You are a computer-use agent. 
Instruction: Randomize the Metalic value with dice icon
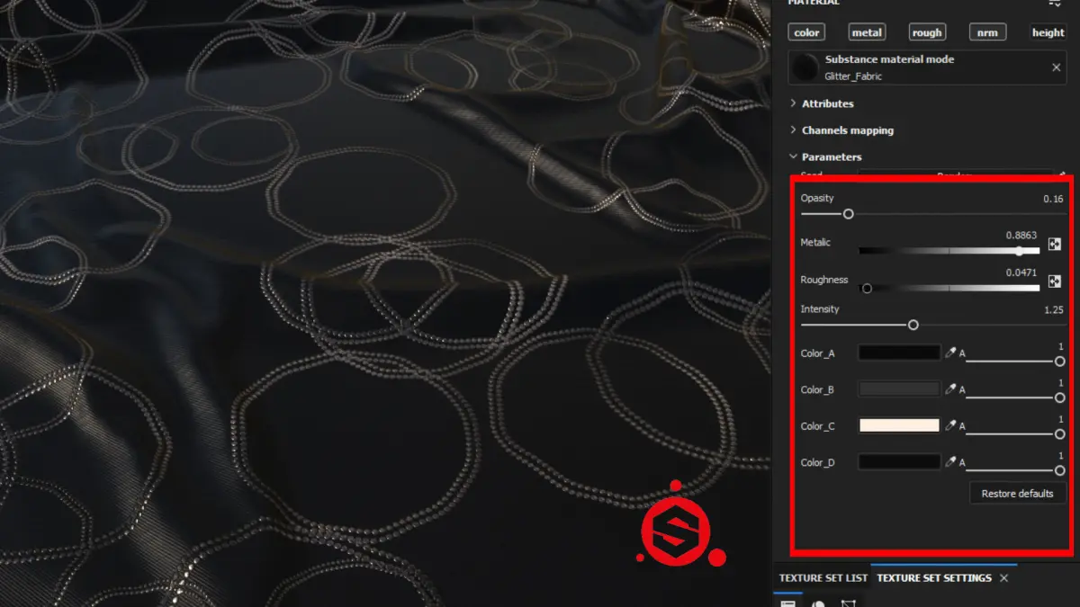coord(1055,244)
